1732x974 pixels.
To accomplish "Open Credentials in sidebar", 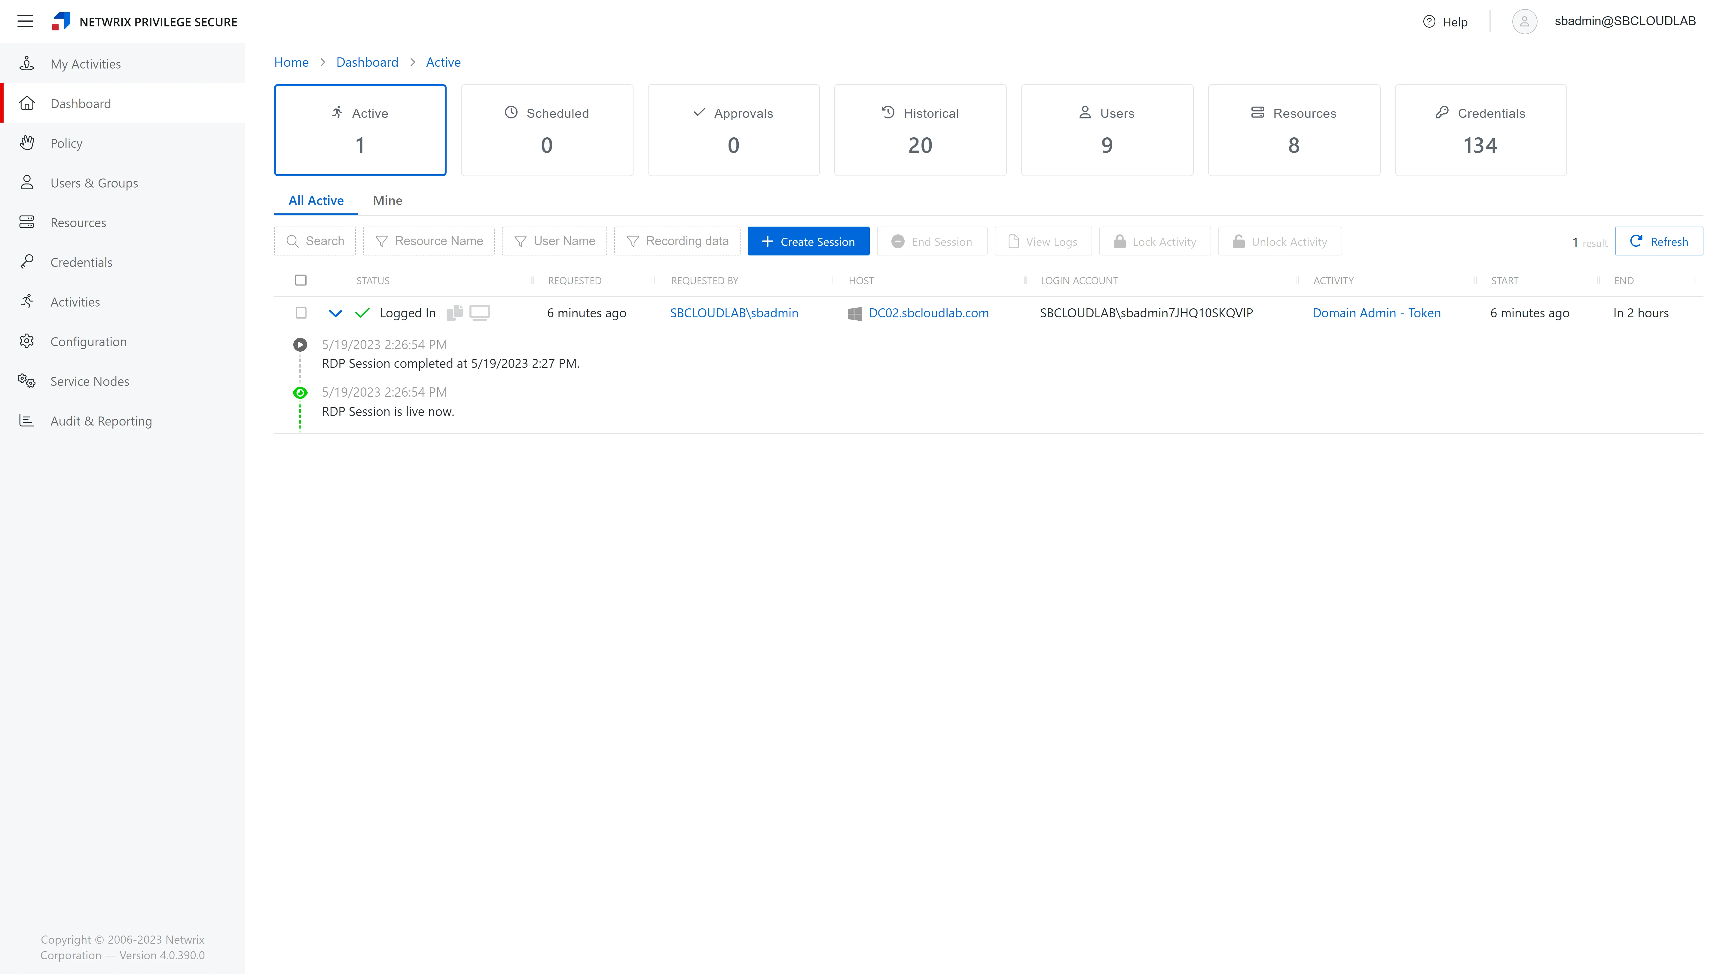I will pos(122,262).
